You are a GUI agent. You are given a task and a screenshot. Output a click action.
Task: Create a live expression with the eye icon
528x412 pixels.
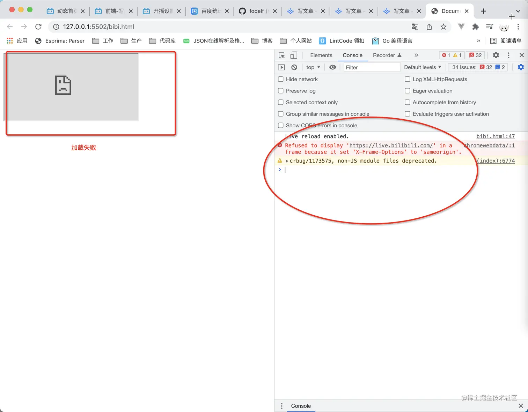333,67
